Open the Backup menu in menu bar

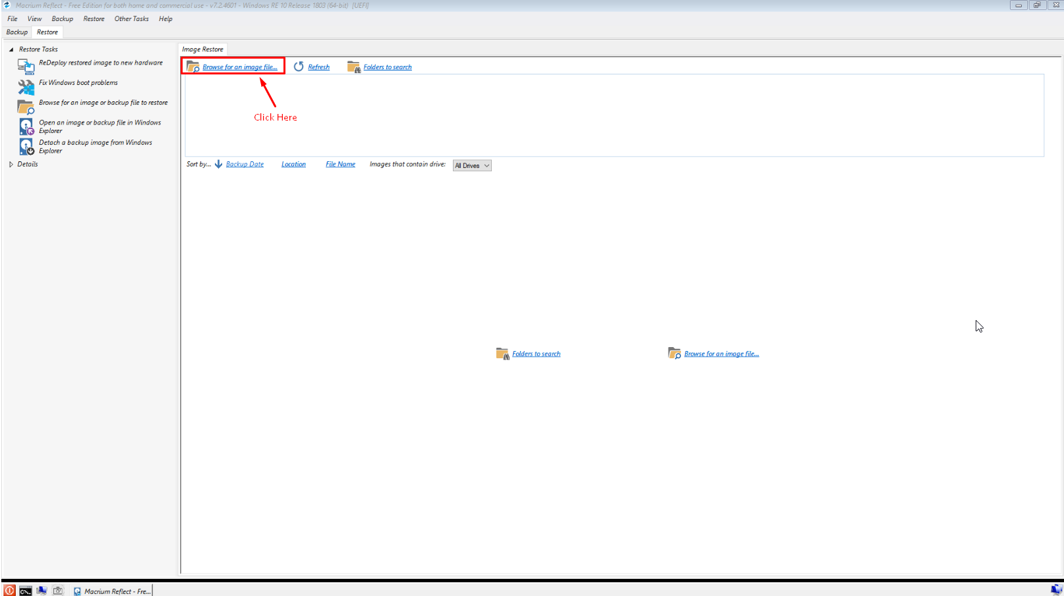(63, 18)
